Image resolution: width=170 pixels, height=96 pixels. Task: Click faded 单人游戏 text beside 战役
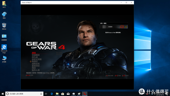[x=59, y=53]
